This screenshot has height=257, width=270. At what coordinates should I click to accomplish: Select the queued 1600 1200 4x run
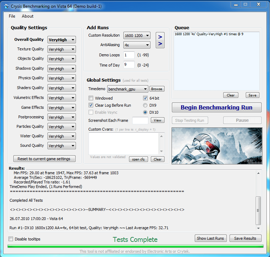(x=209, y=34)
